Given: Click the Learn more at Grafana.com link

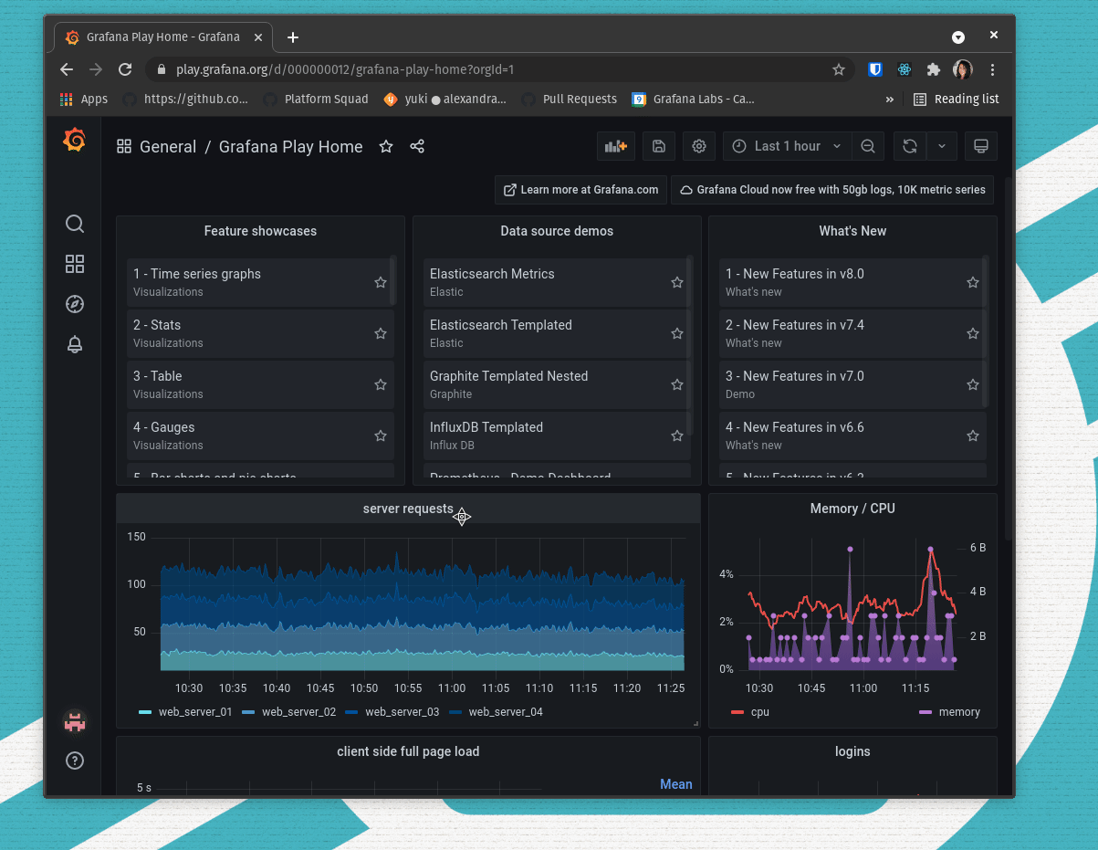Looking at the screenshot, I should click(580, 190).
